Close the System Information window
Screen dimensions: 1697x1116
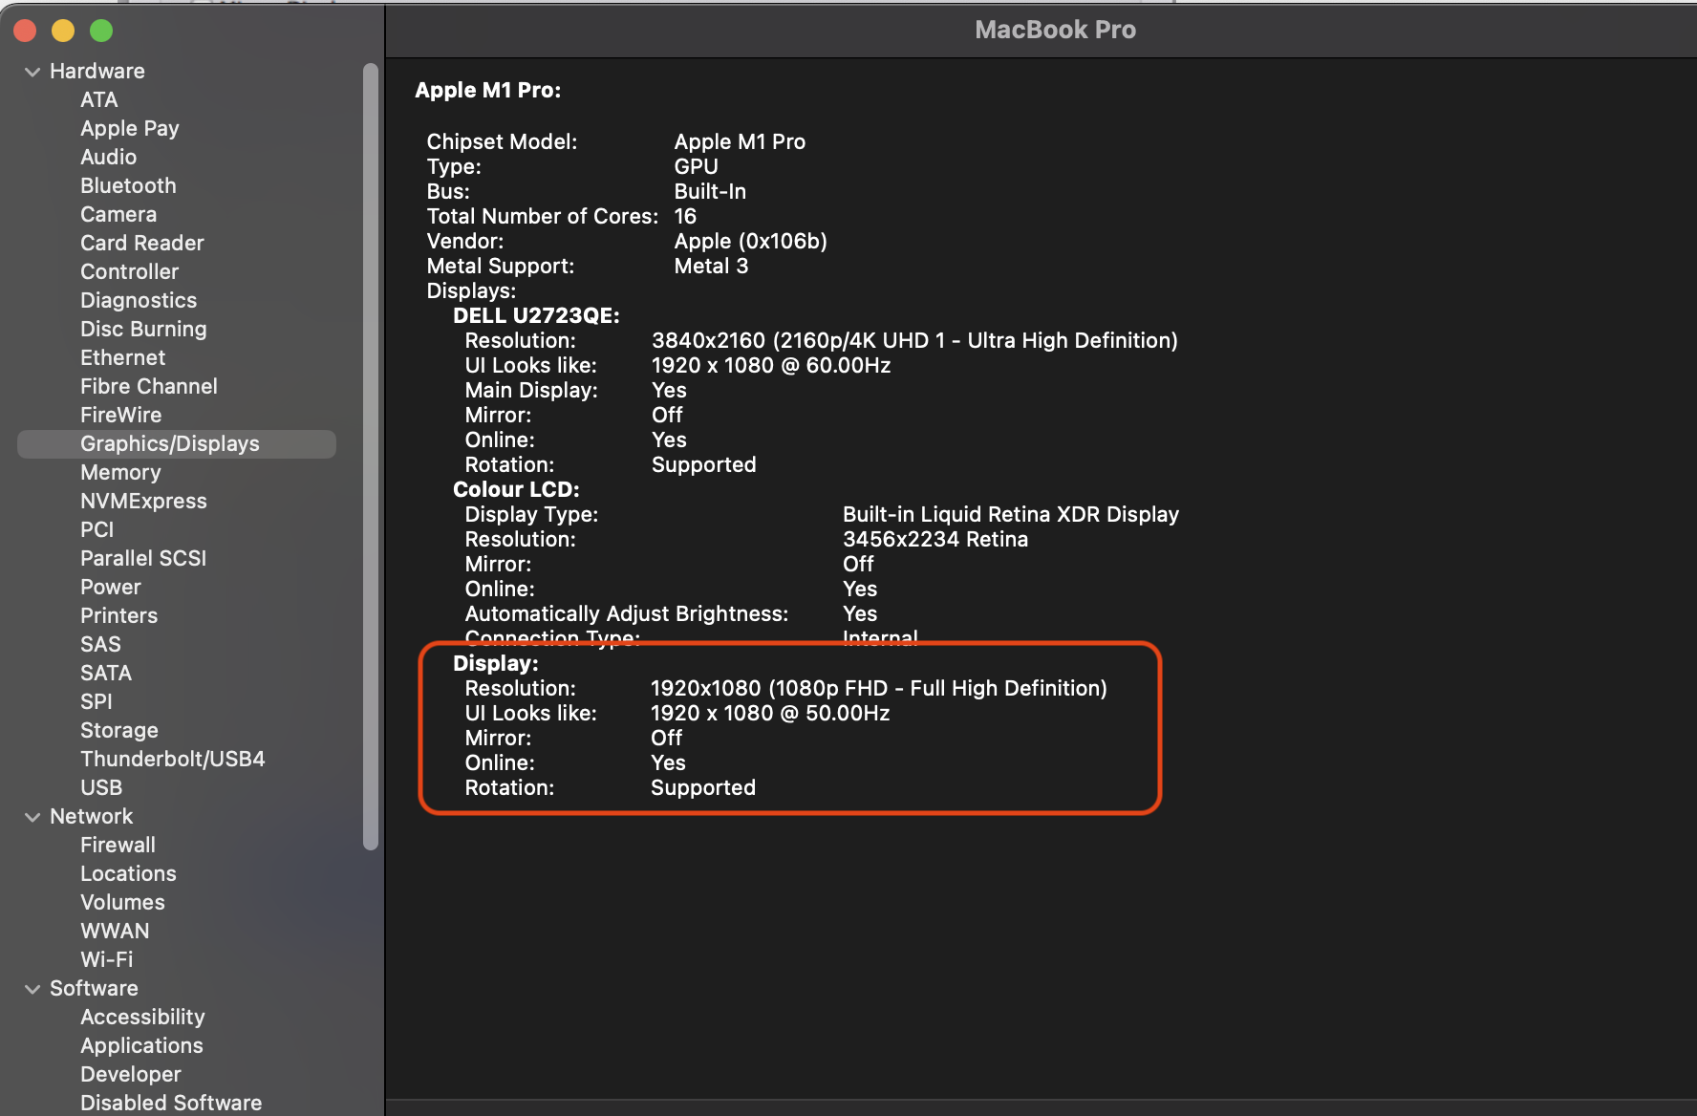[25, 31]
